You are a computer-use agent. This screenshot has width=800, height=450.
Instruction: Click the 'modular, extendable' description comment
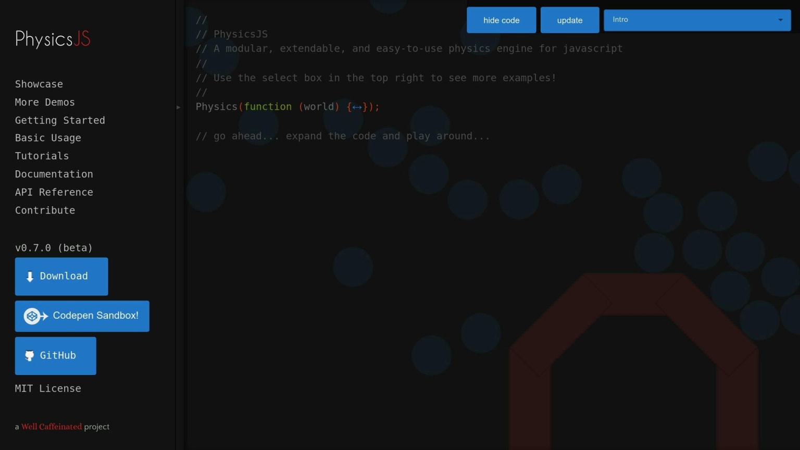(409, 49)
